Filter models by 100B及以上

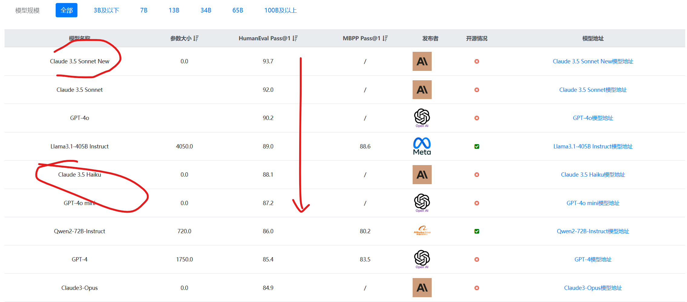pos(280,10)
